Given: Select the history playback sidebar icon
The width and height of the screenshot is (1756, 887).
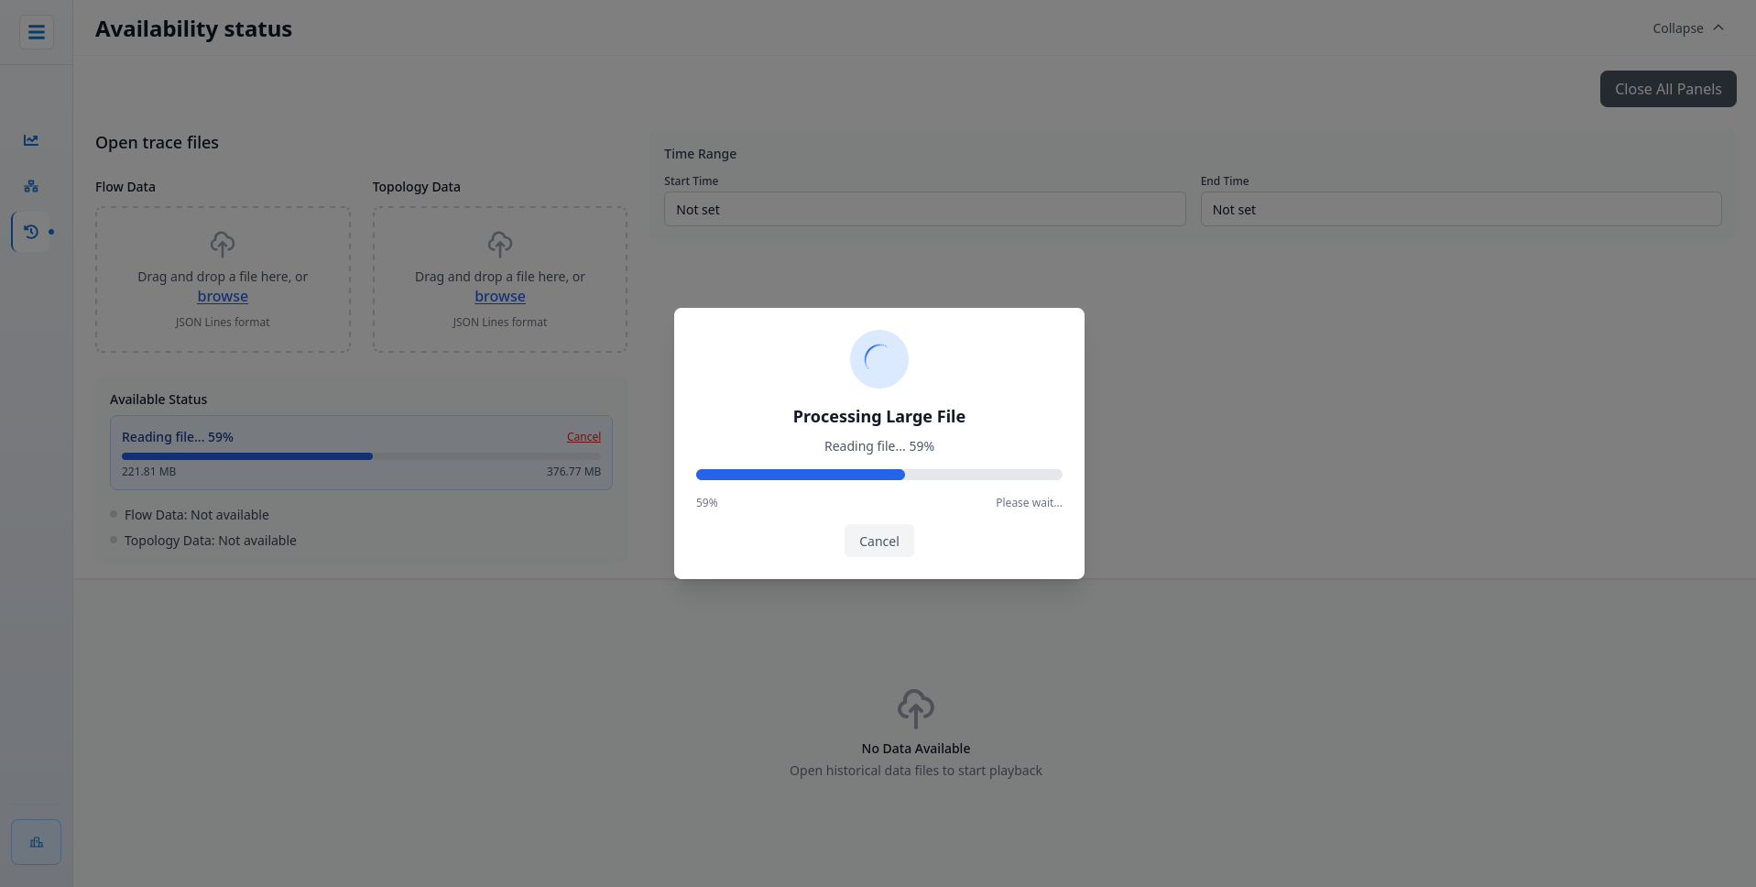Looking at the screenshot, I should 31,232.
